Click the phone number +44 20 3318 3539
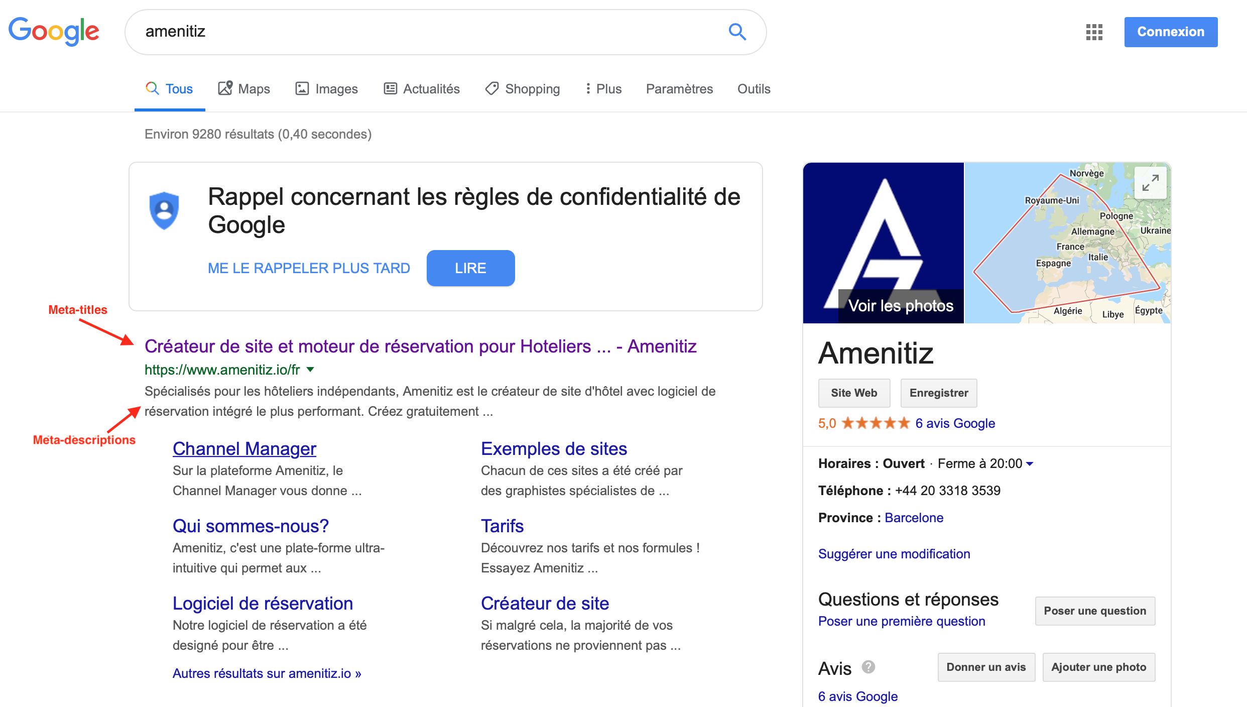 (x=947, y=491)
